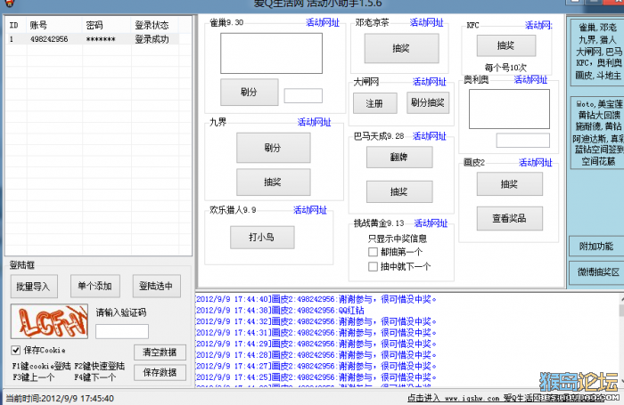Click the 翻牌 button
This screenshot has width=624, height=405.
click(x=399, y=157)
